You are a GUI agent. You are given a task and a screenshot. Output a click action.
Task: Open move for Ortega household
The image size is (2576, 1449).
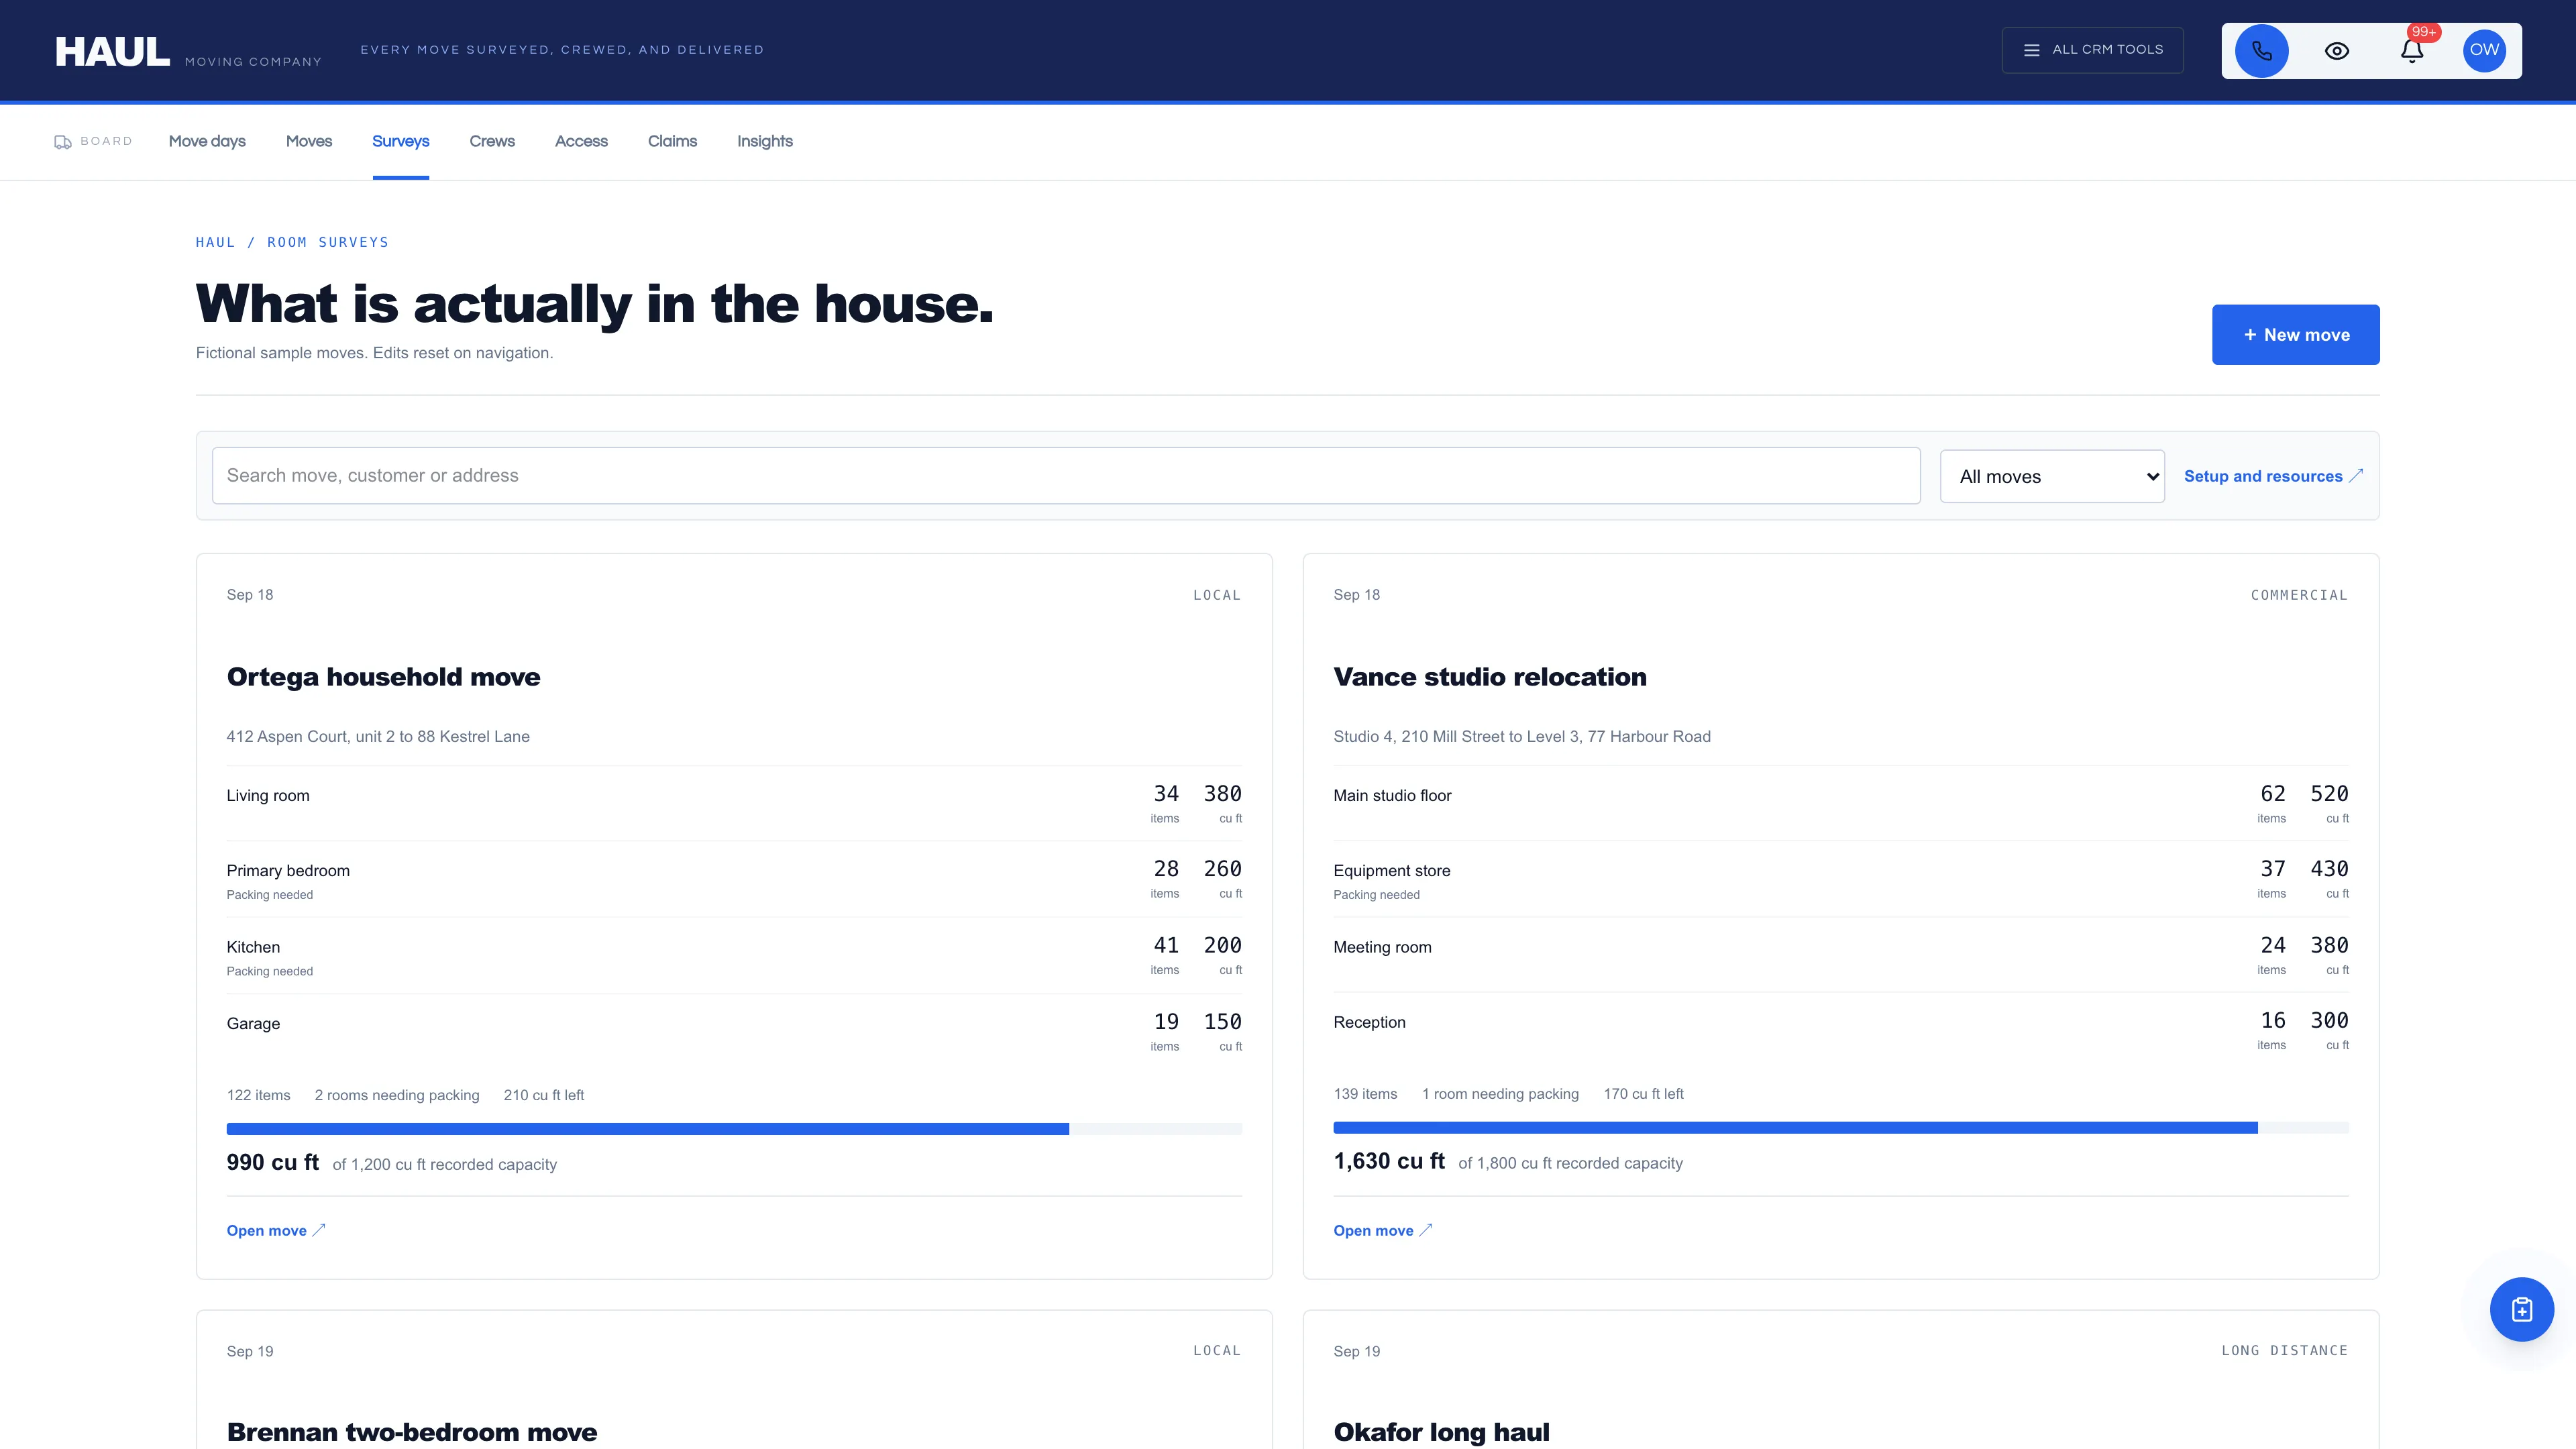[x=276, y=1231]
